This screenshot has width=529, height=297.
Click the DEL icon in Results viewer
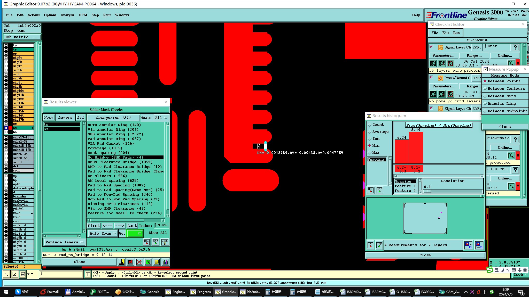point(147,242)
